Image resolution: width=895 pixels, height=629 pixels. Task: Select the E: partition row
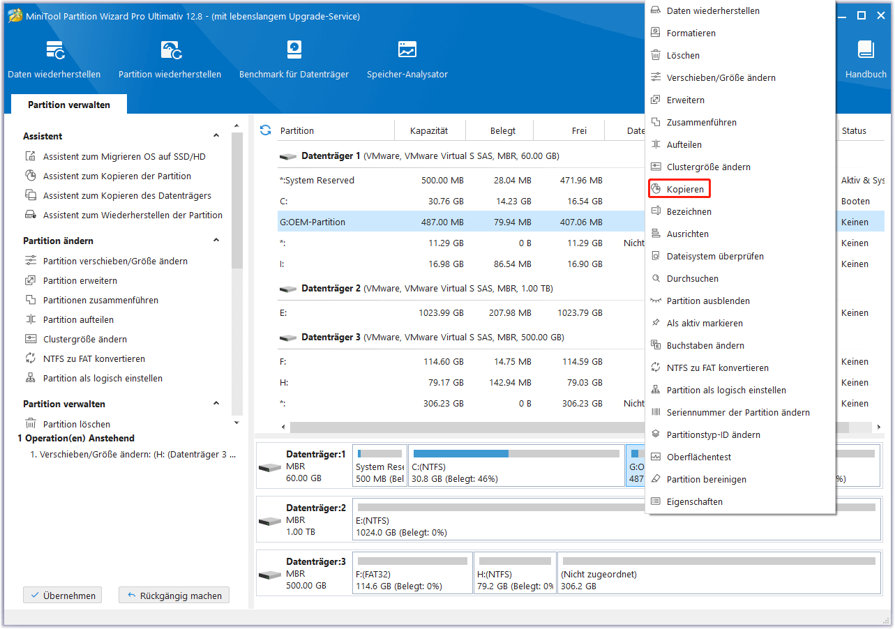(x=460, y=313)
